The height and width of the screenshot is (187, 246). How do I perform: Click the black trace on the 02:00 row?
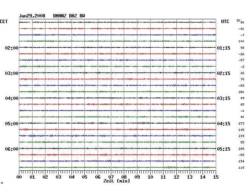tap(117, 47)
